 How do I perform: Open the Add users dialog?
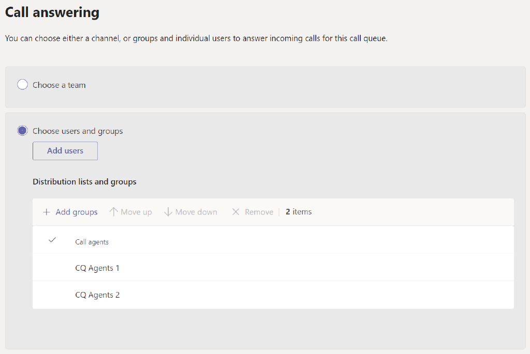coord(65,150)
